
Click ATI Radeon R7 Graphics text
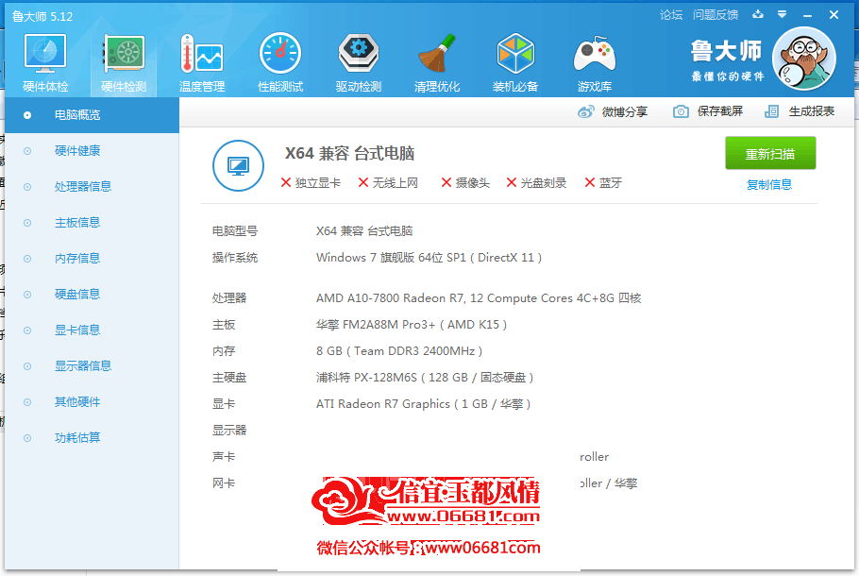click(424, 404)
